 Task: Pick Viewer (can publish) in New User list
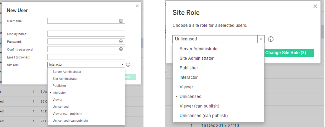point(67,114)
